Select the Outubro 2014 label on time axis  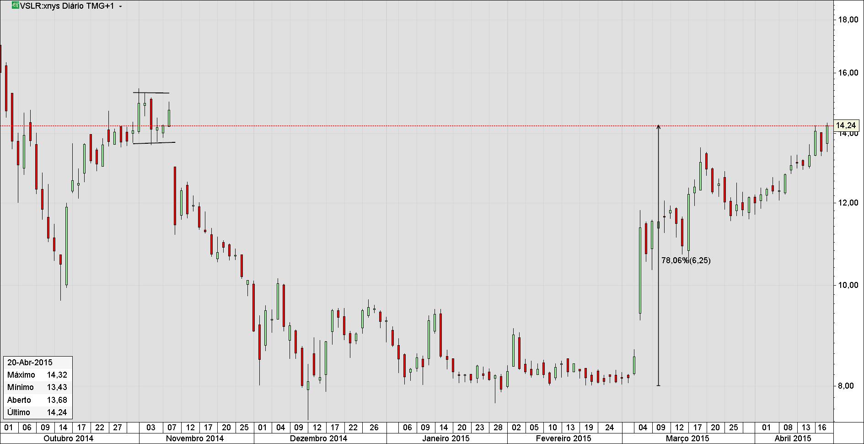(68, 439)
